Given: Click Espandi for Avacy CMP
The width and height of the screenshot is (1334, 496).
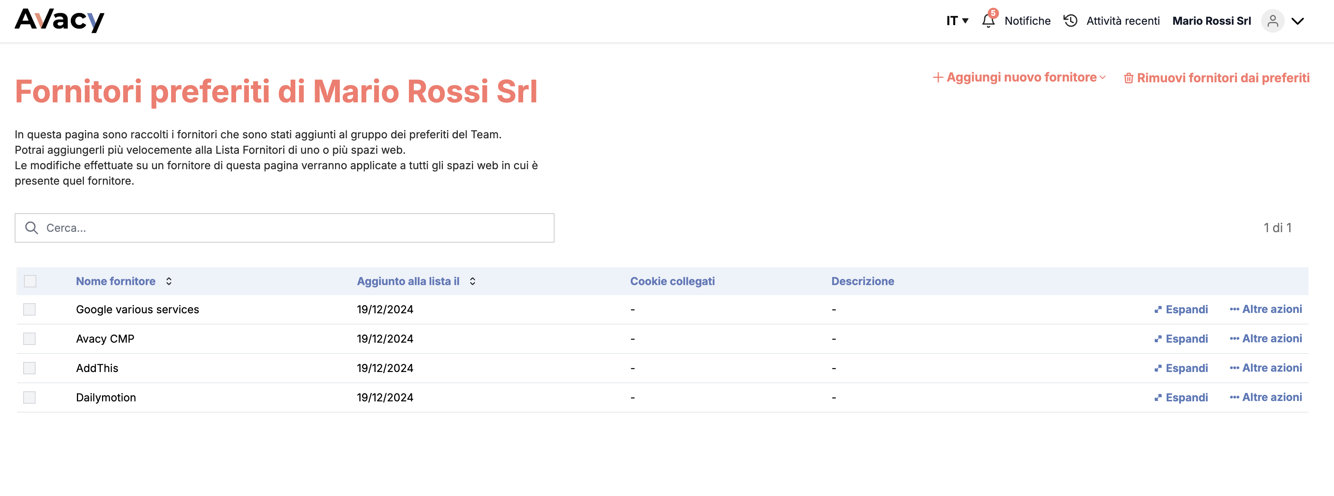Looking at the screenshot, I should [x=1181, y=339].
